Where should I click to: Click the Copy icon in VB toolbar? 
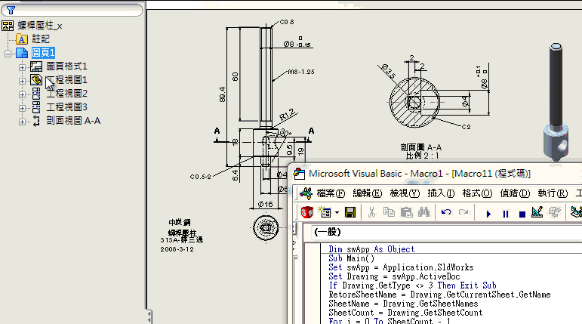(x=389, y=212)
